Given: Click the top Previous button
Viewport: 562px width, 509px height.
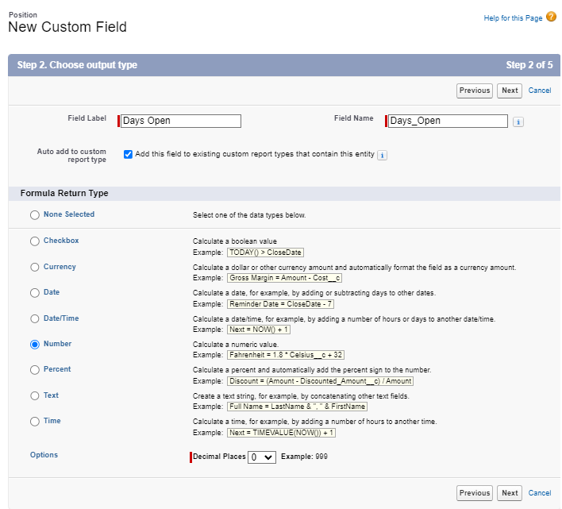Looking at the screenshot, I should pyautogui.click(x=475, y=91).
